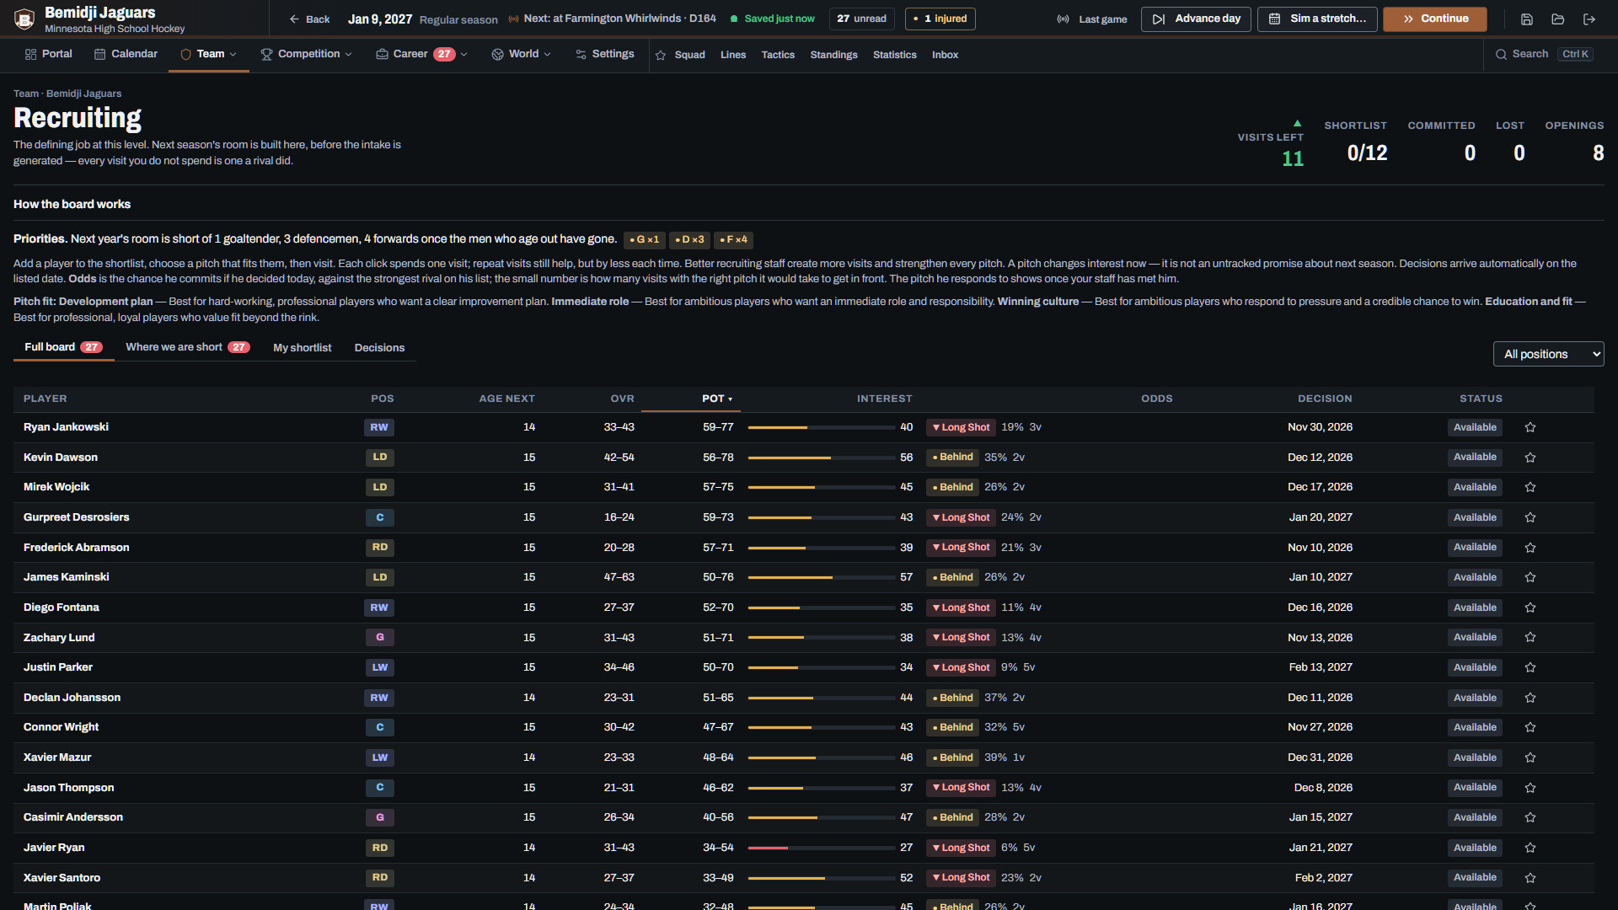Viewport: 1618px width, 910px height.
Task: Click Javier Ryan's red interest bar
Action: pos(821,848)
